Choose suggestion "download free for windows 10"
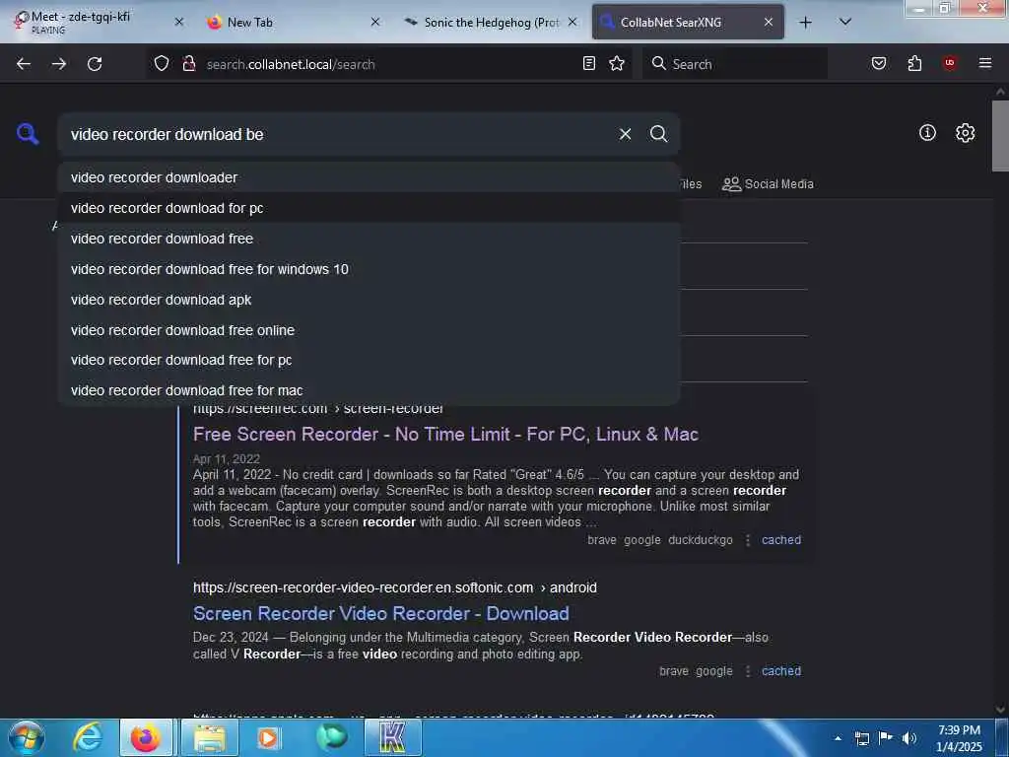1009x757 pixels. tap(369, 269)
